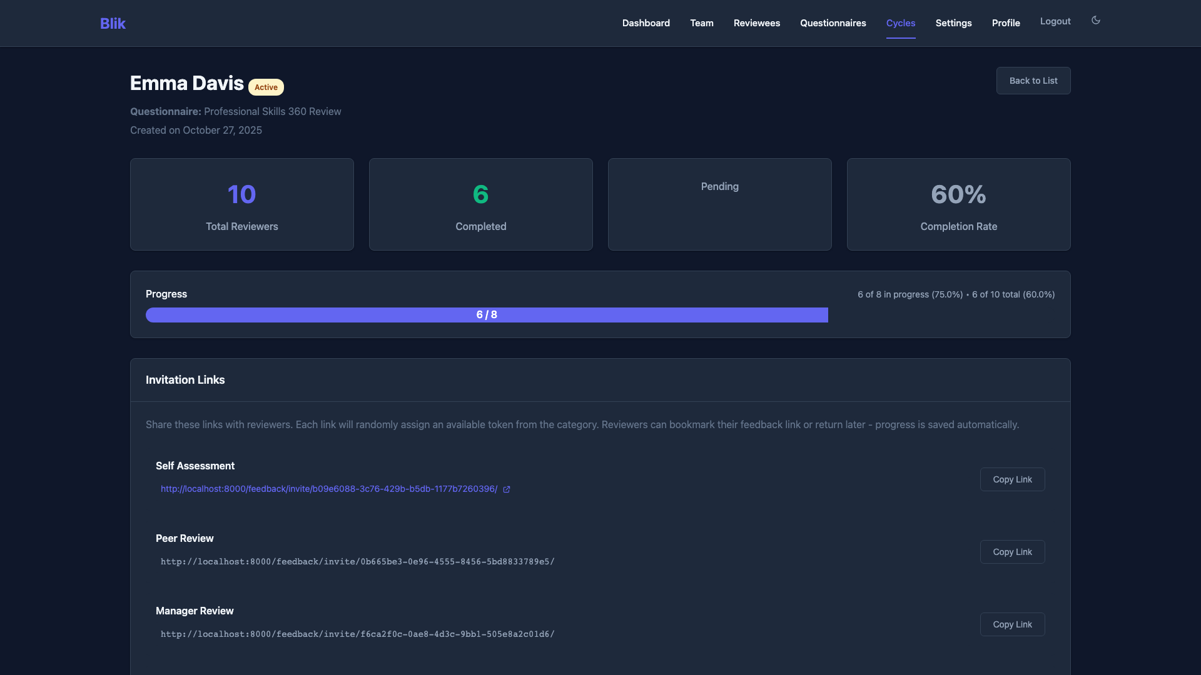
Task: Copy the Manager Review invitation link
Action: tap(1011, 624)
